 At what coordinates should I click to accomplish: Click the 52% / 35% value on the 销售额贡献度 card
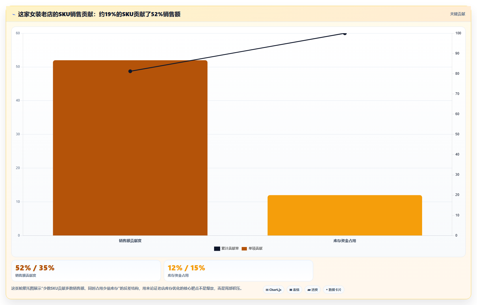[35, 268]
